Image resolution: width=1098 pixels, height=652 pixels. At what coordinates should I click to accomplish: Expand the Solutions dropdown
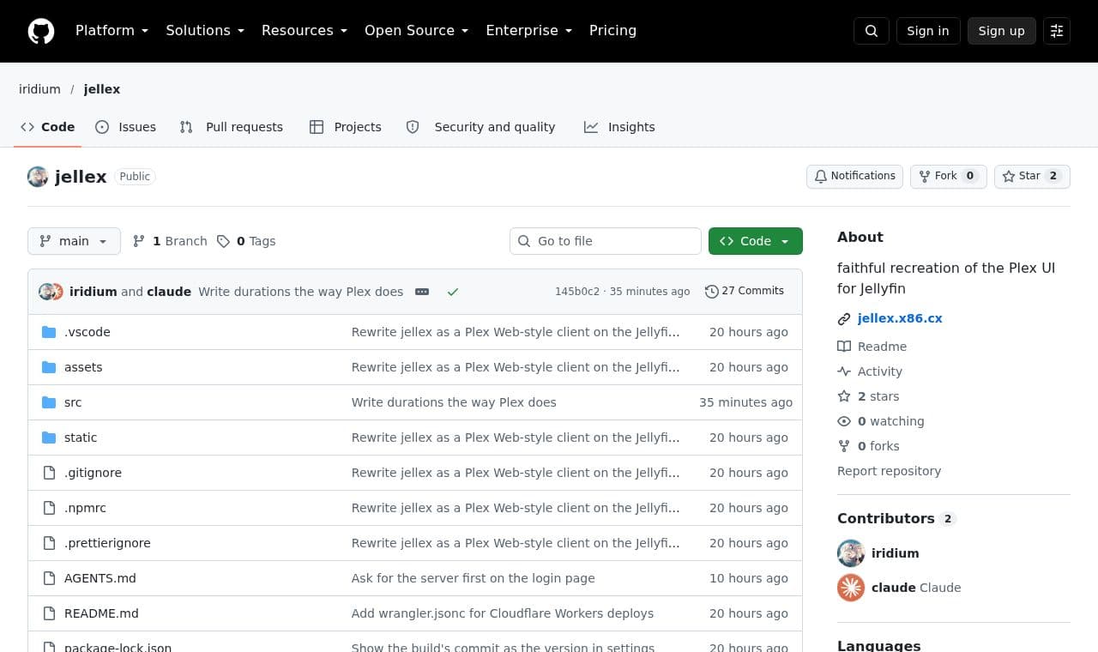pos(205,31)
